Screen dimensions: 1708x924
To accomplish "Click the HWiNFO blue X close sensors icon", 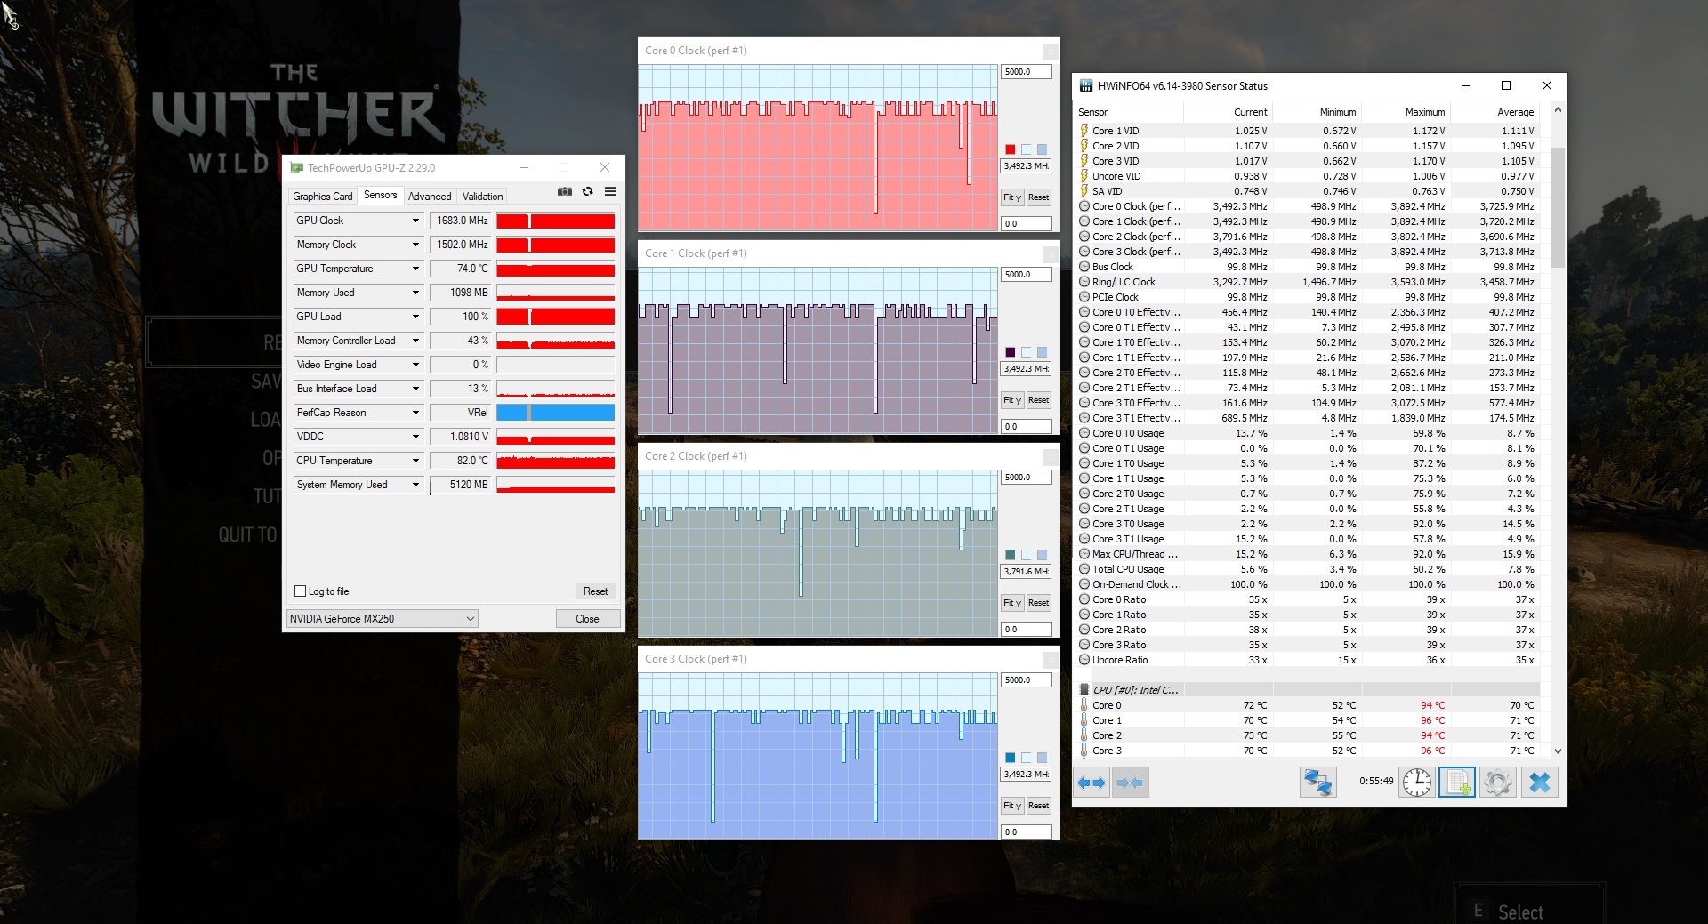I will [1540, 783].
